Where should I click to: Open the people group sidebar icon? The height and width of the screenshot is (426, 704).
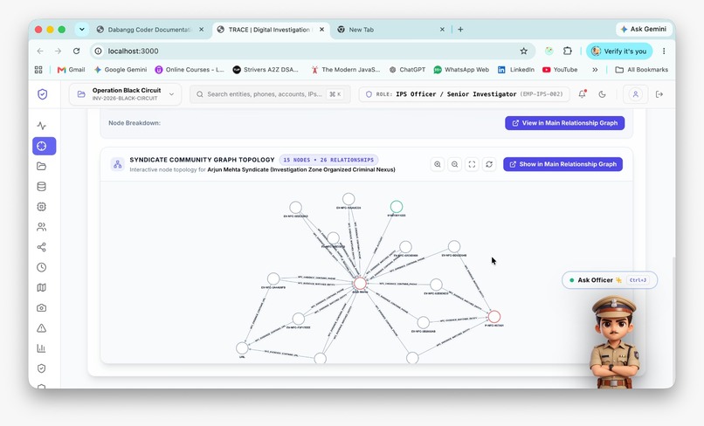point(42,227)
